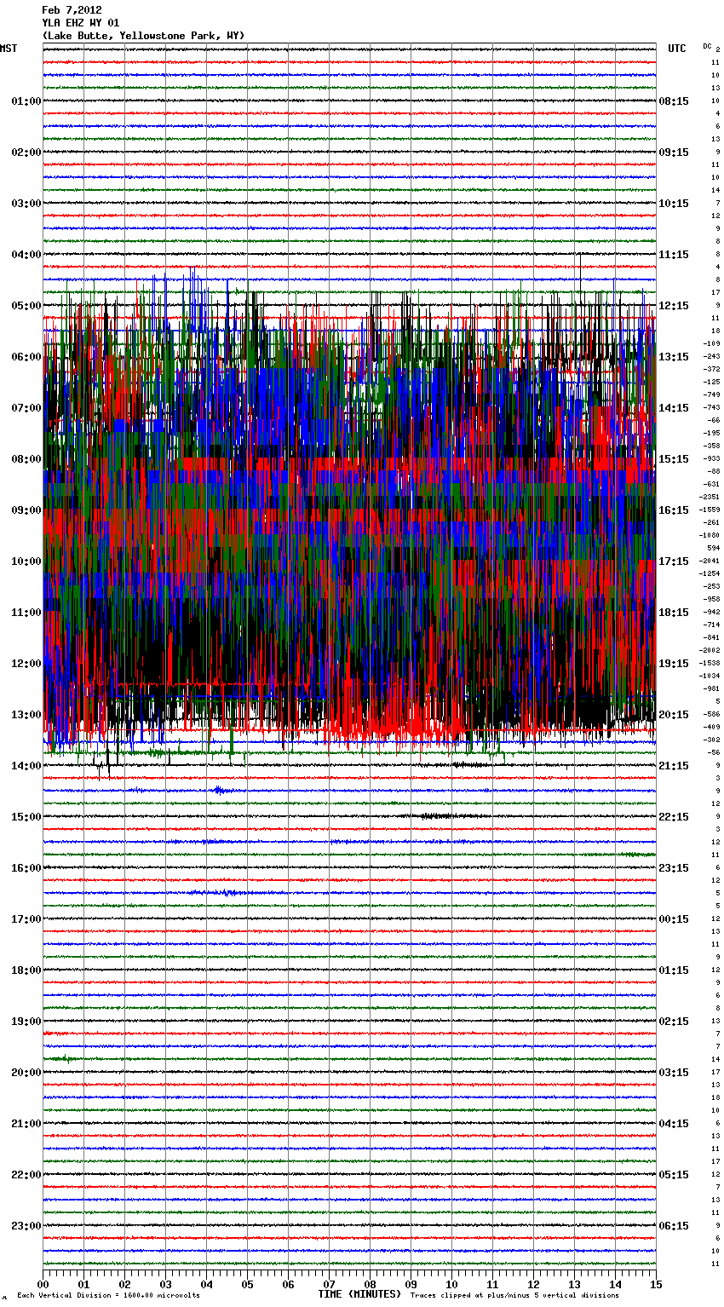Click the 18:15 UTC time label
The width and height of the screenshot is (724, 1307).
[674, 613]
